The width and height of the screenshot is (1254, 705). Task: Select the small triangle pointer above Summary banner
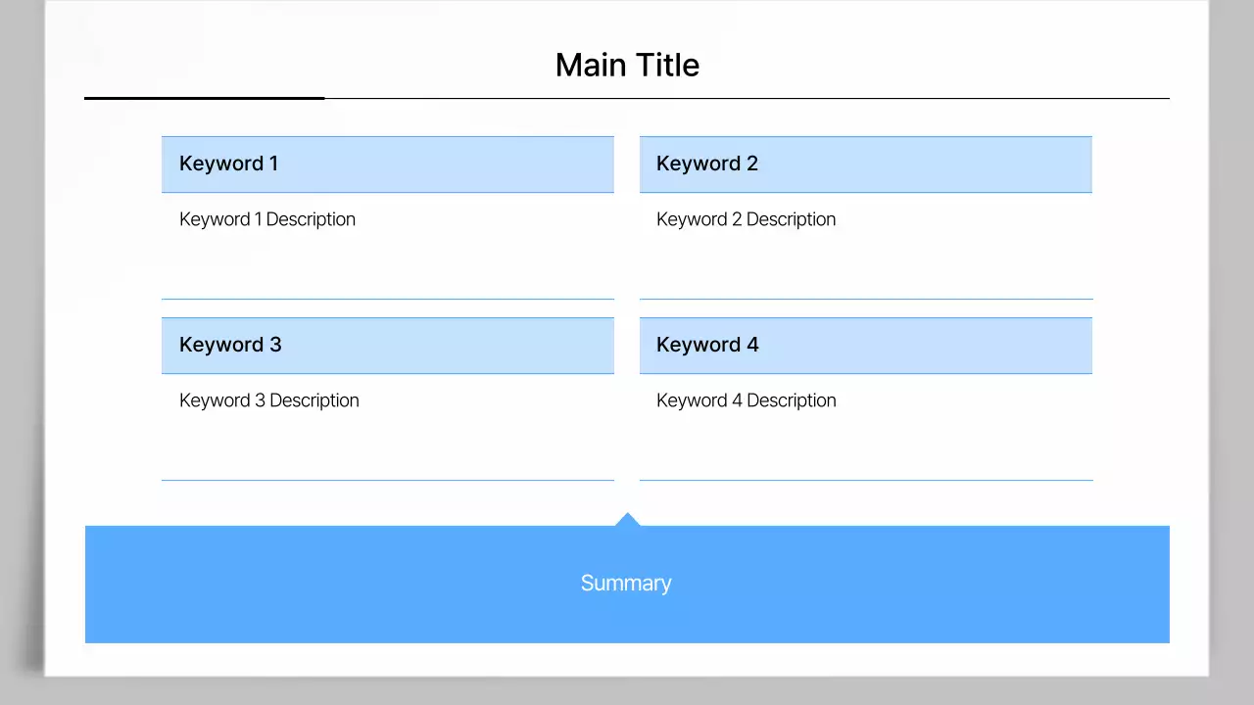tap(627, 520)
